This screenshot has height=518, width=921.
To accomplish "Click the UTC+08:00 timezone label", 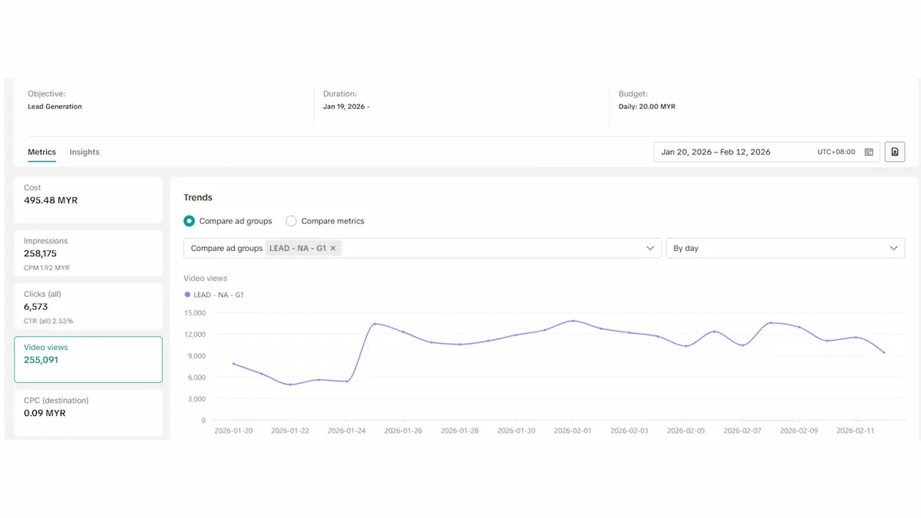I will 836,152.
